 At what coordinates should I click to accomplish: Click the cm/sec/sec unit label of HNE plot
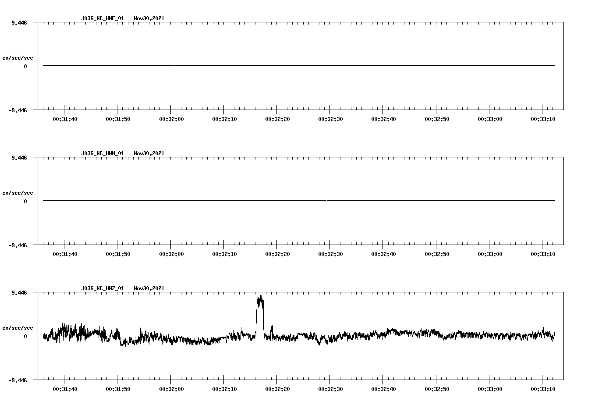pos(18,58)
